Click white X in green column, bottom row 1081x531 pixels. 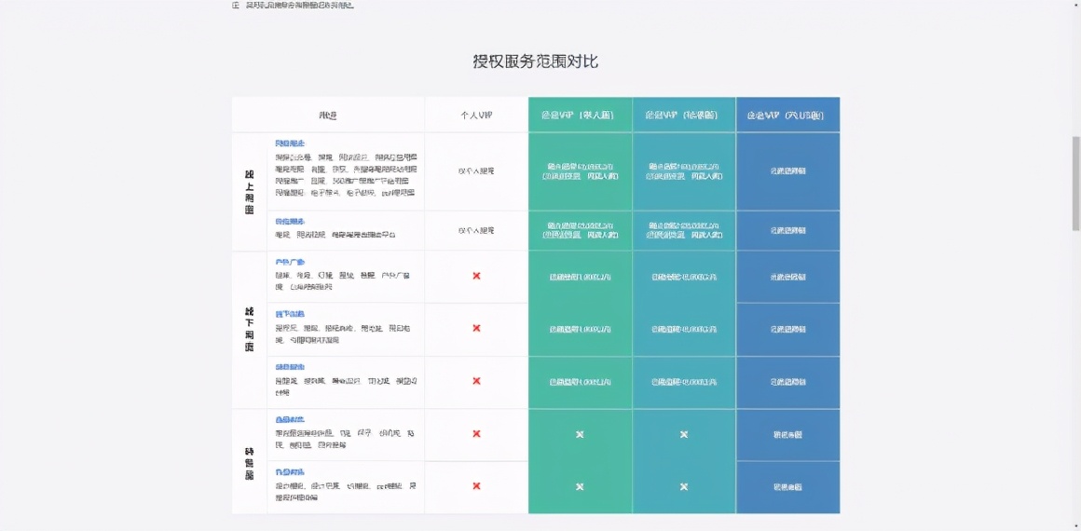[580, 486]
